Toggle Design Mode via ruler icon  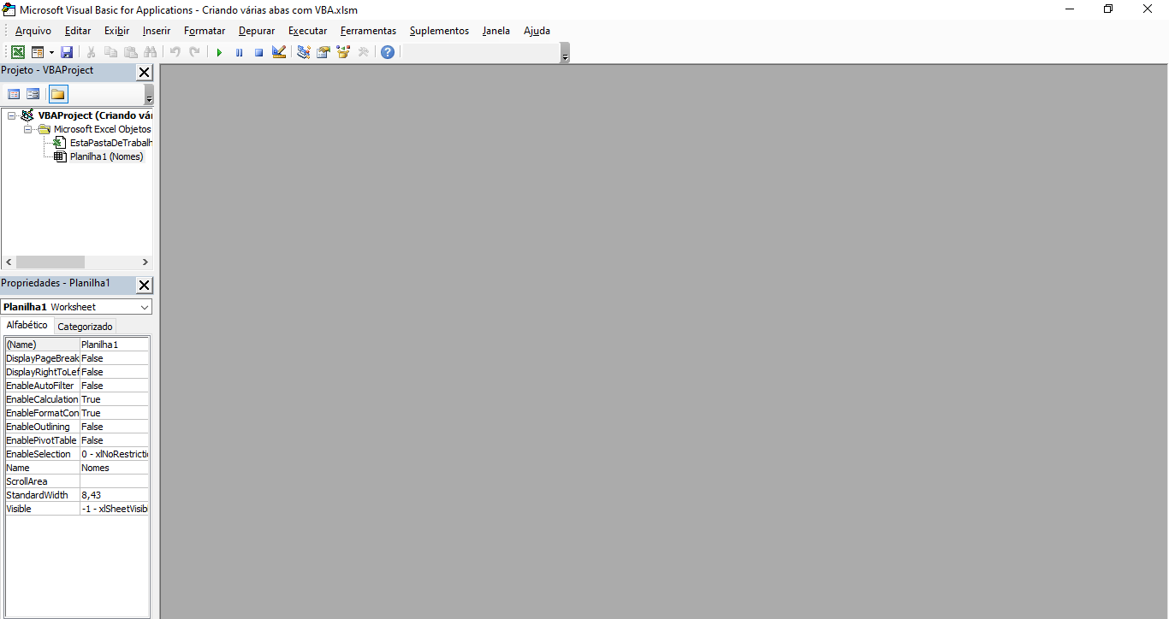(x=279, y=52)
